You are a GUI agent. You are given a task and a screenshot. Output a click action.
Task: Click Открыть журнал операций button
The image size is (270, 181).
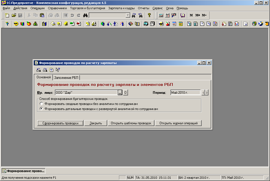click(178, 123)
